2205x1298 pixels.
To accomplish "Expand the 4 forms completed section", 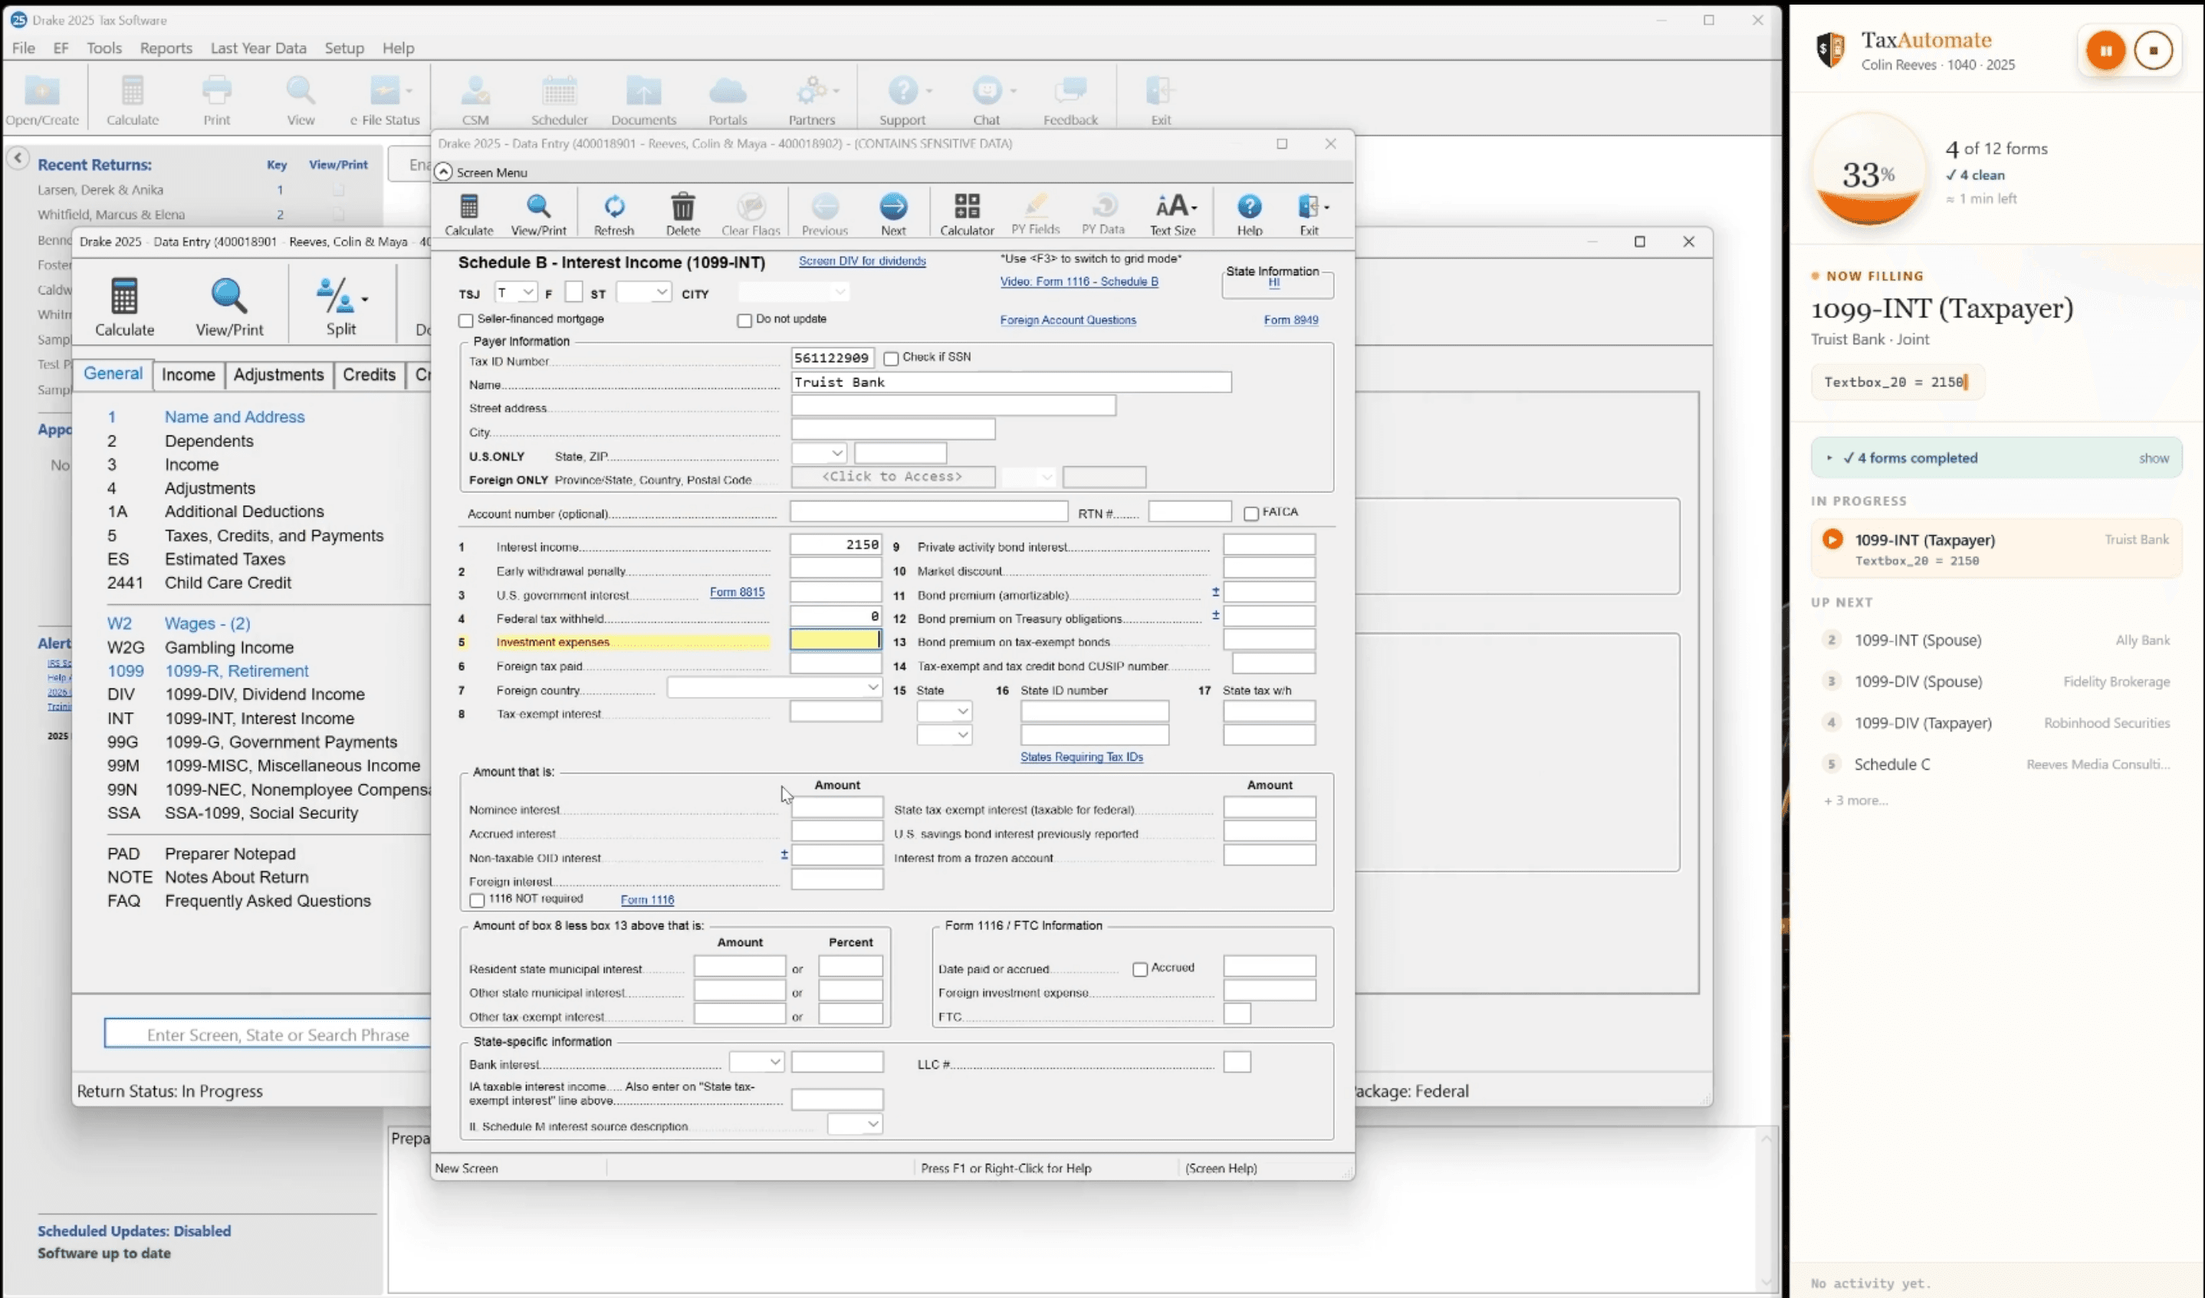I will tap(1996, 458).
